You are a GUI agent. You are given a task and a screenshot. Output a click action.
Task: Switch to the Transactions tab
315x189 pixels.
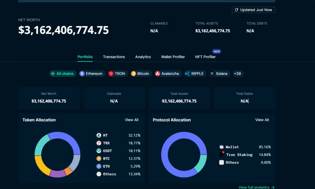114,57
